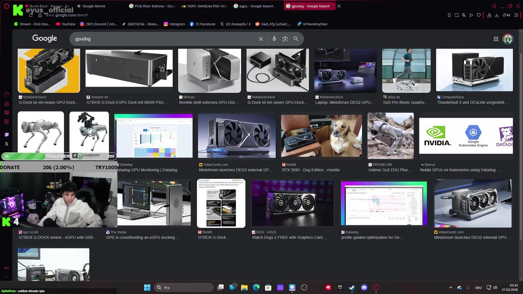523x294 pixels.
Task: Click 'profile-guided optimization for Go' caption
Action: click(x=373, y=237)
